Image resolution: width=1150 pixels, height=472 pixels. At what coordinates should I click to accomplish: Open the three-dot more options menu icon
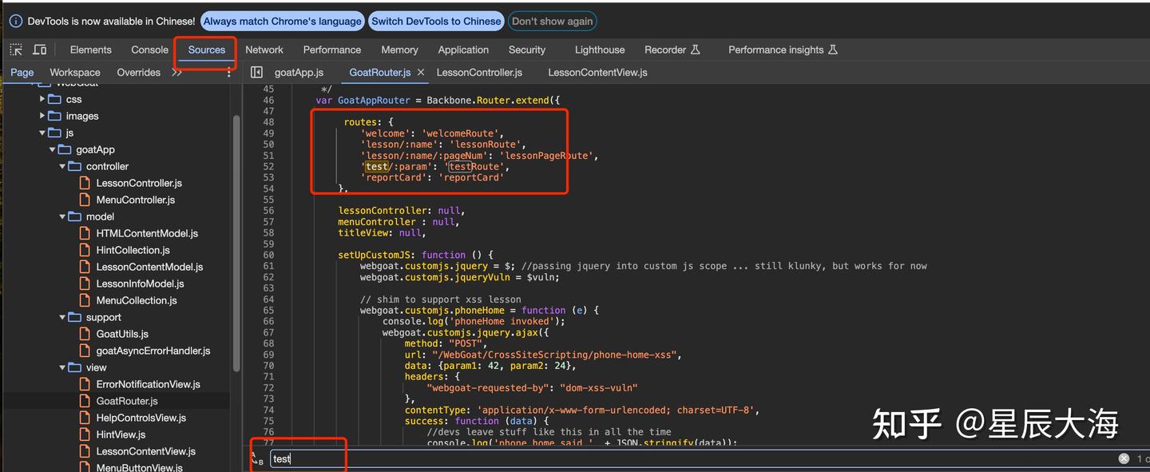228,72
